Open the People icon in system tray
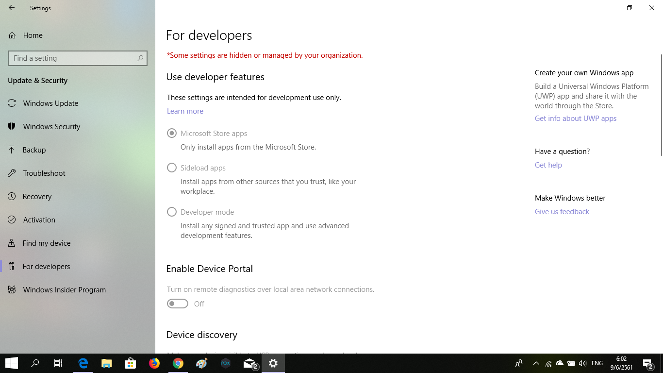This screenshot has height=373, width=663. 519,363
